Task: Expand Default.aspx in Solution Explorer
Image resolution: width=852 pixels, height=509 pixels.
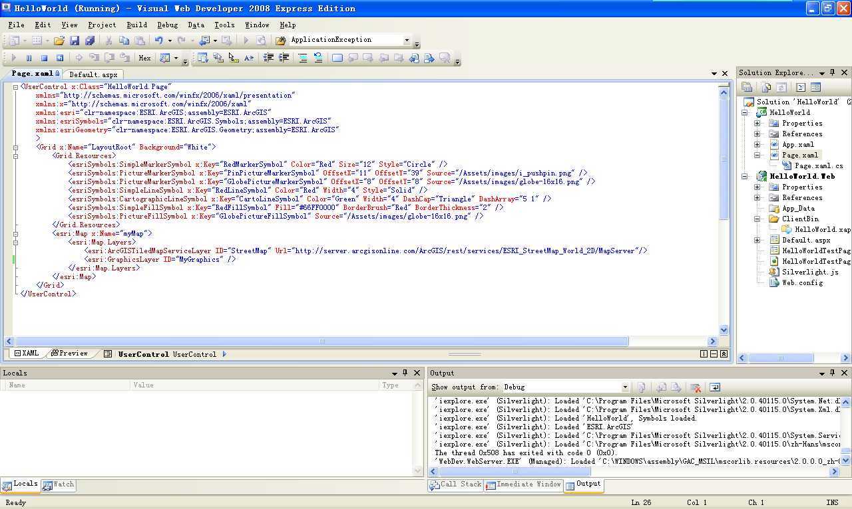Action: (x=757, y=241)
